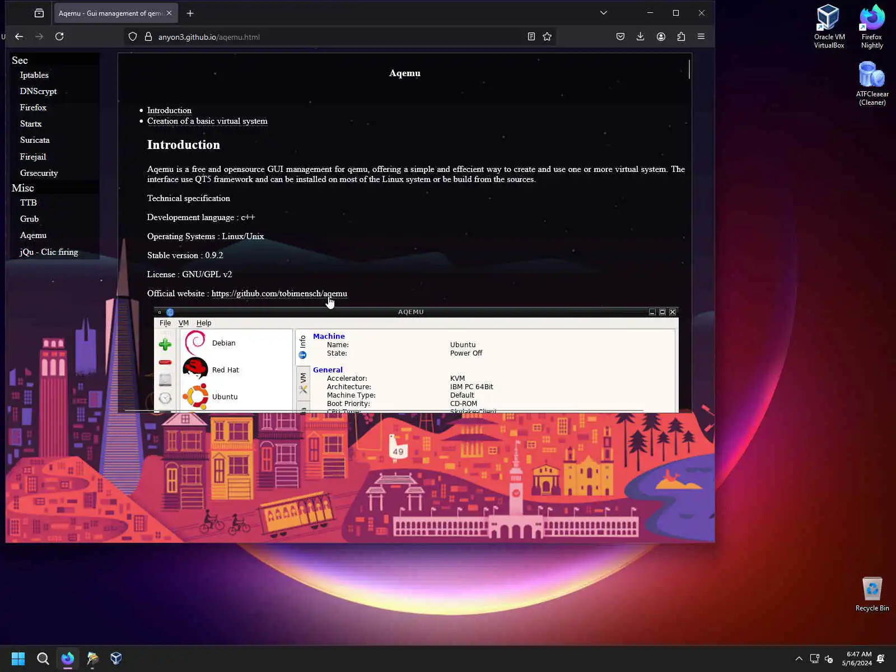The width and height of the screenshot is (896, 672).
Task: Open the TTB sidebar link
Action: 28,203
